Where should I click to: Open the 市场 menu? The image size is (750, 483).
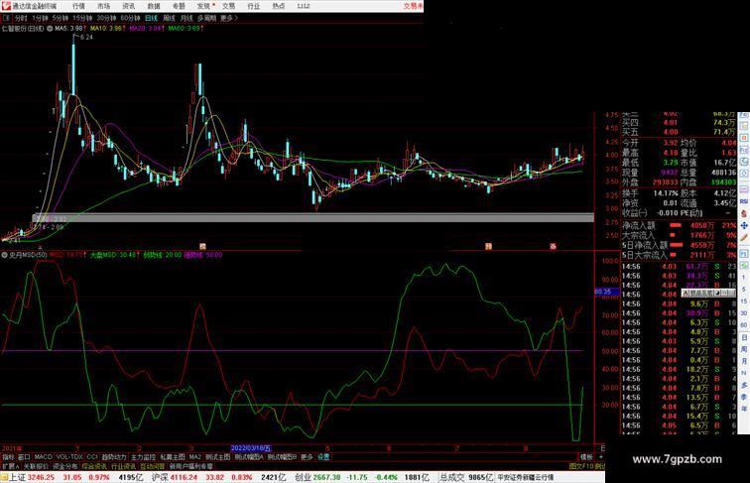click(x=103, y=6)
